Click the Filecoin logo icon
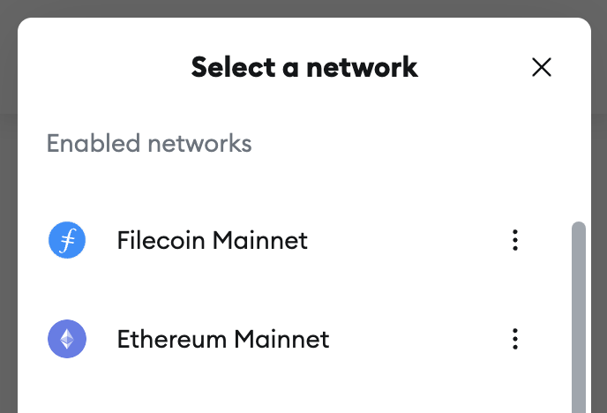 tap(67, 240)
